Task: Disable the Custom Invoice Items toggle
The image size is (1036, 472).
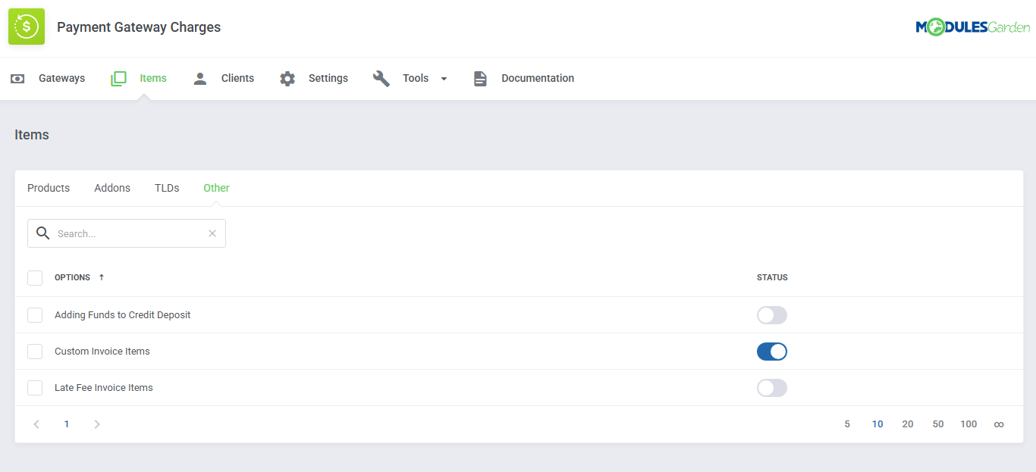Action: point(771,351)
